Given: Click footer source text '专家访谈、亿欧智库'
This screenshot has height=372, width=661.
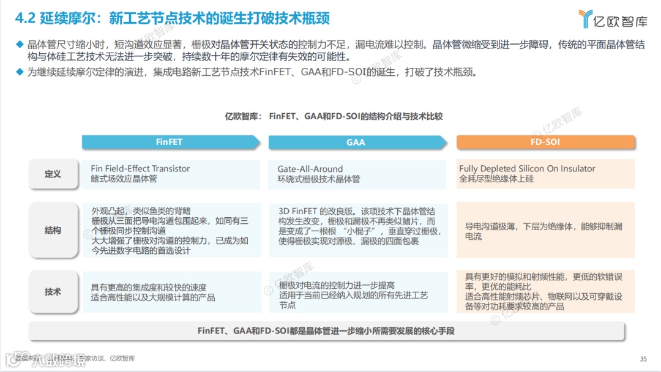Looking at the screenshot, I should (x=106, y=359).
